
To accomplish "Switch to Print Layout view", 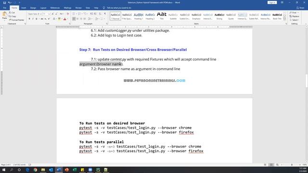I will click(271, 165).
